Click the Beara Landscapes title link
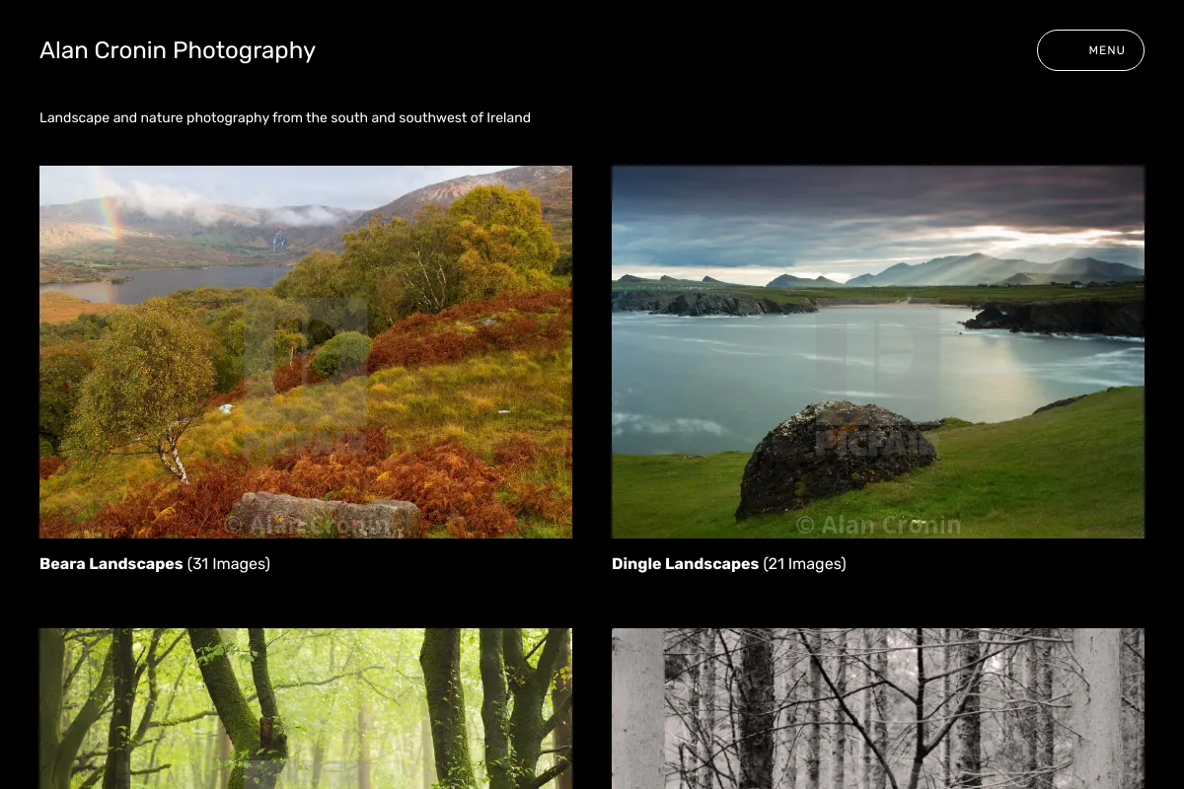Image resolution: width=1184 pixels, height=789 pixels. 111,564
